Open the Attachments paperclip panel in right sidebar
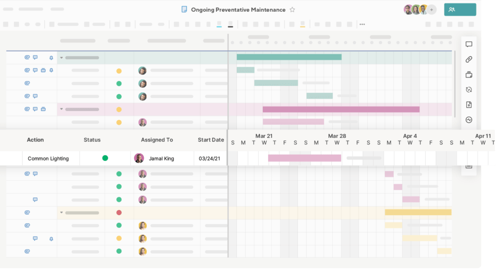This screenshot has width=504, height=271. tap(469, 59)
